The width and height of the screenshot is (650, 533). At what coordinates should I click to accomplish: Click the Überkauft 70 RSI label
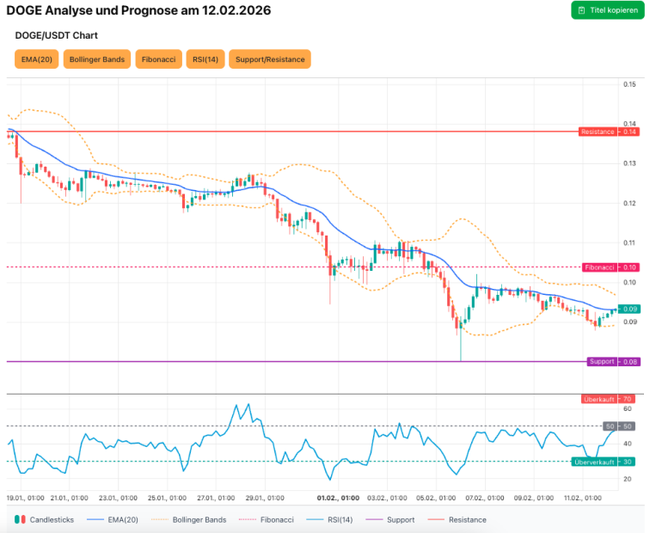point(607,399)
